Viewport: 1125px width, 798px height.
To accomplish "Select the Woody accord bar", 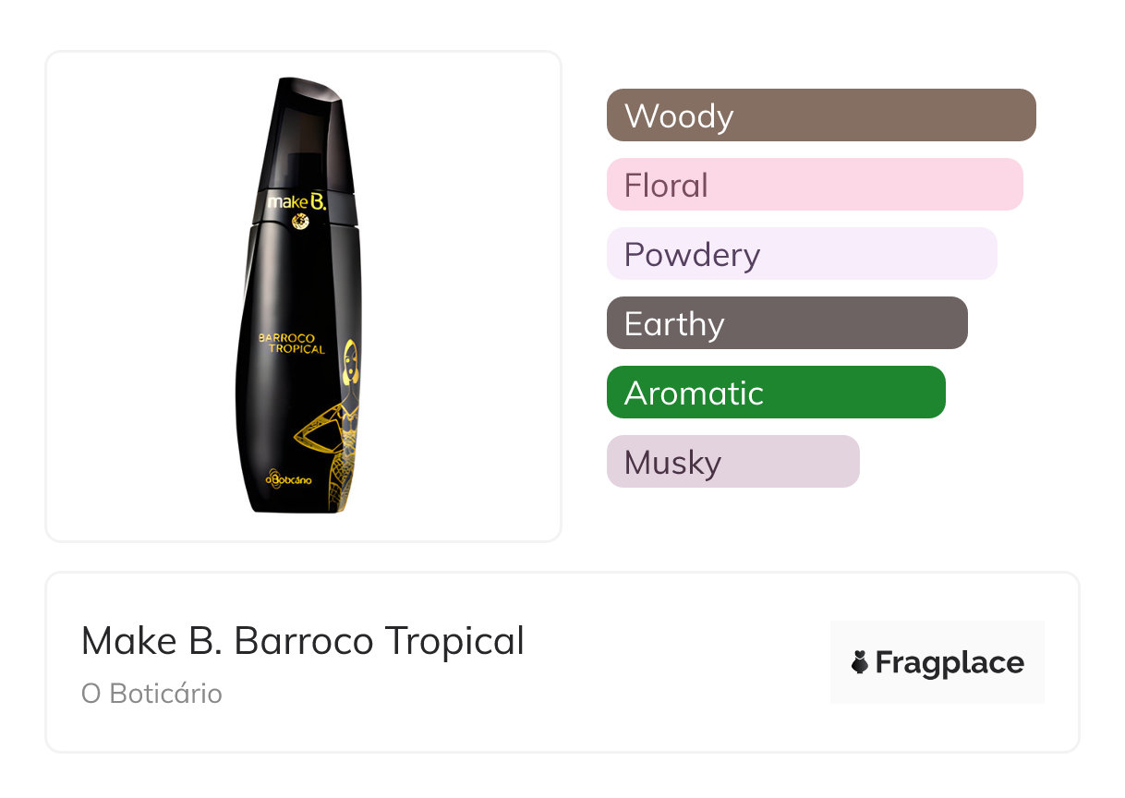I will coord(820,115).
